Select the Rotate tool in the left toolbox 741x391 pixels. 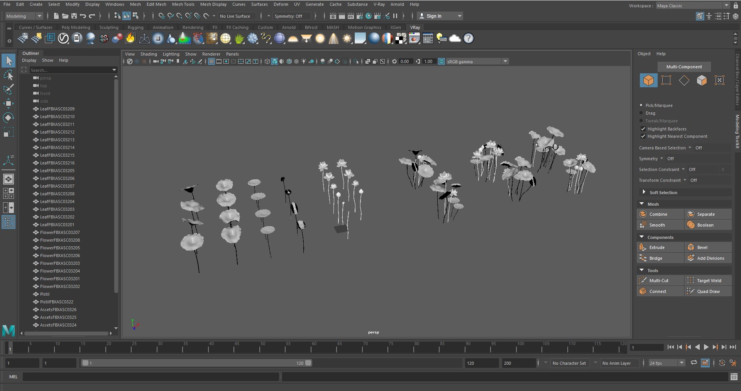point(8,117)
